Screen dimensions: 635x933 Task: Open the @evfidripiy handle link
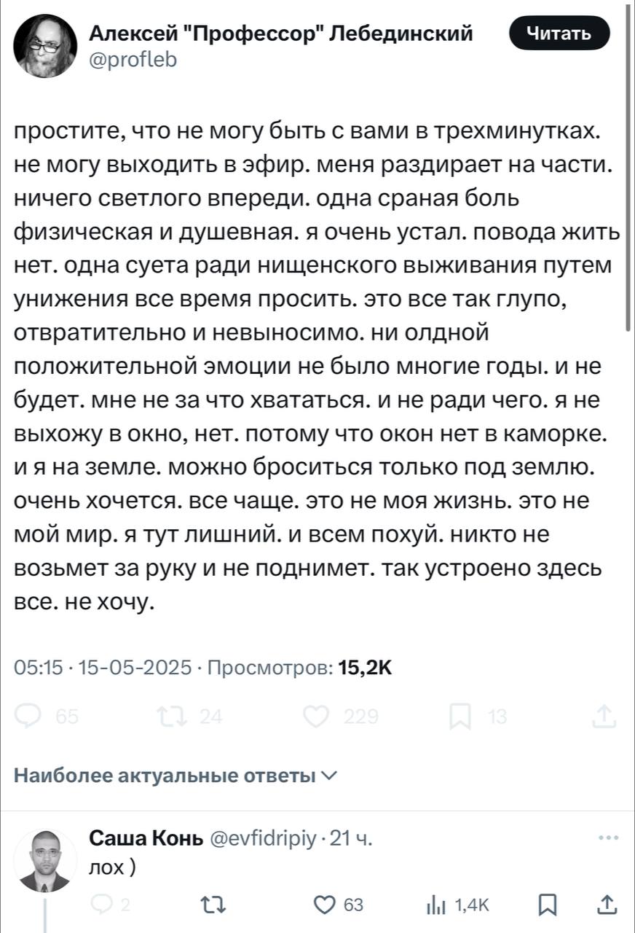pyautogui.click(x=263, y=839)
